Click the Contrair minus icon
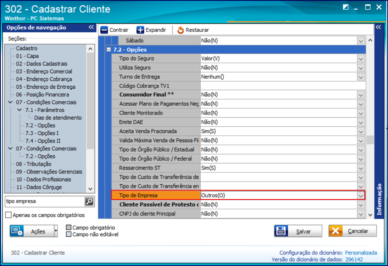This screenshot has width=388, height=266. (x=104, y=30)
